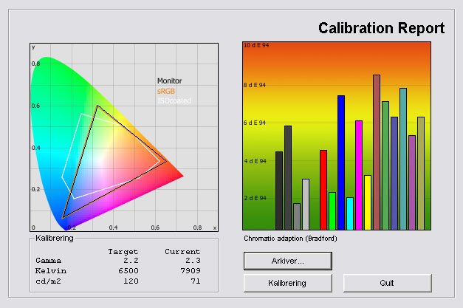Click the teal bar in chart
The height and width of the screenshot is (308, 463).
pyautogui.click(x=403, y=159)
